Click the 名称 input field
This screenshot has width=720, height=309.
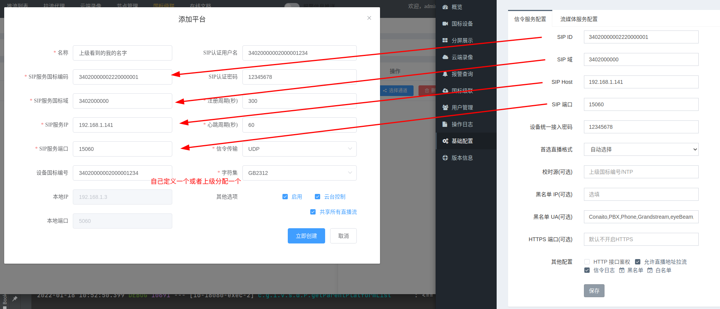[x=122, y=53]
